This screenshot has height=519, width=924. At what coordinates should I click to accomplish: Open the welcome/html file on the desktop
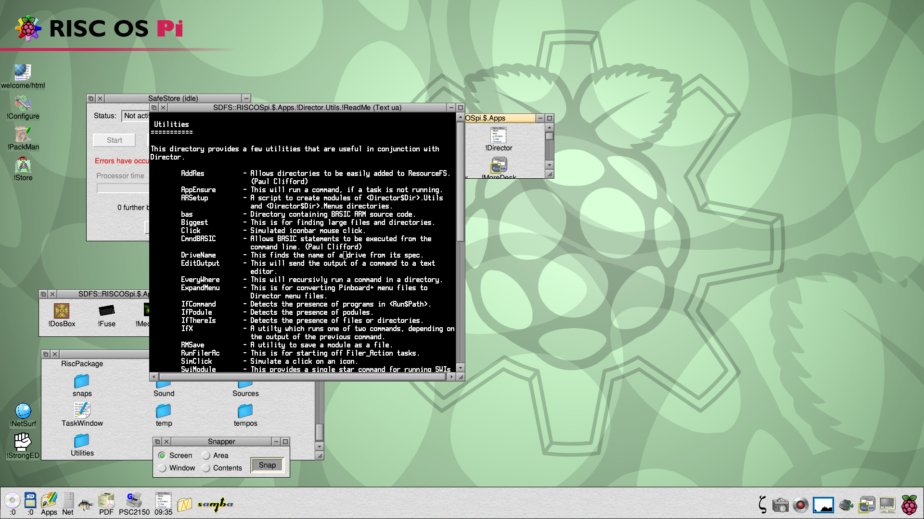(x=23, y=77)
